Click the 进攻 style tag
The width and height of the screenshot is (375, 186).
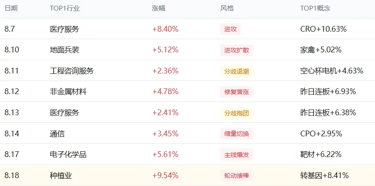pos(230,29)
